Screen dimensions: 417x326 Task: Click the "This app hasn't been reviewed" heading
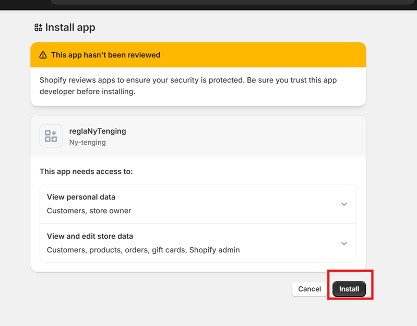105,55
